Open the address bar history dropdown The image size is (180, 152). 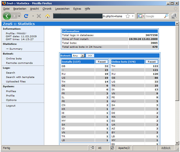(133, 16)
